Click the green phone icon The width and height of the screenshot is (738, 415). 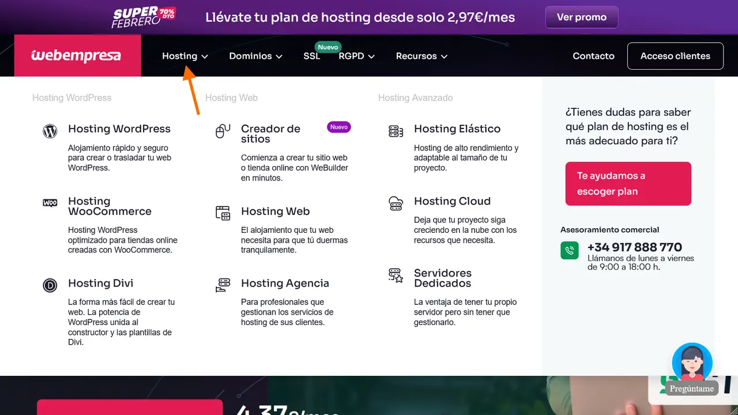pyautogui.click(x=570, y=250)
